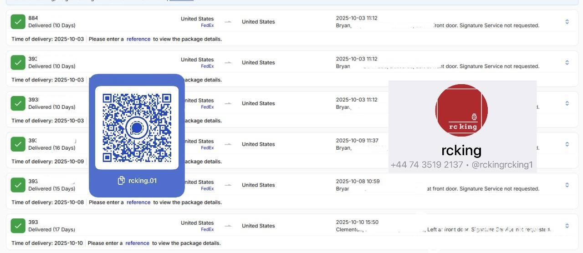Image resolution: width=583 pixels, height=253 pixels.
Task: Click the green checkmark for package 884
Action: [18, 22]
